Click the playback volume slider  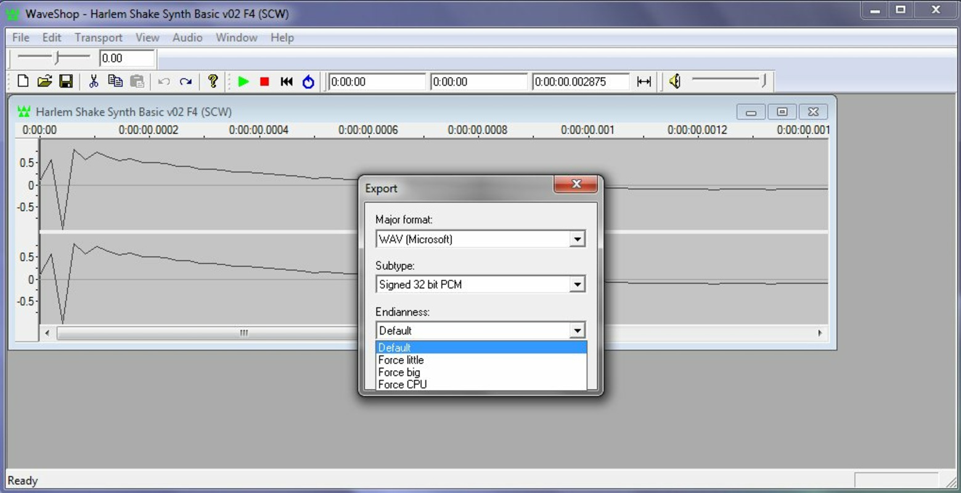[729, 81]
